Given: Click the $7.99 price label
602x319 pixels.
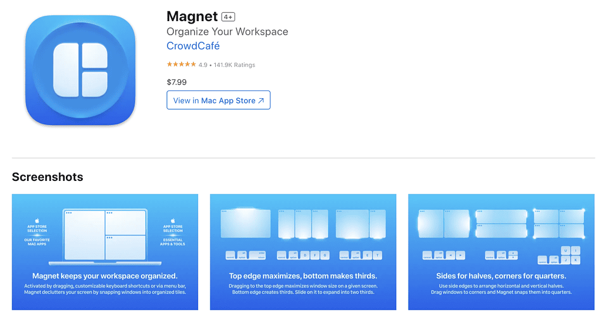Looking at the screenshot, I should click(x=177, y=82).
